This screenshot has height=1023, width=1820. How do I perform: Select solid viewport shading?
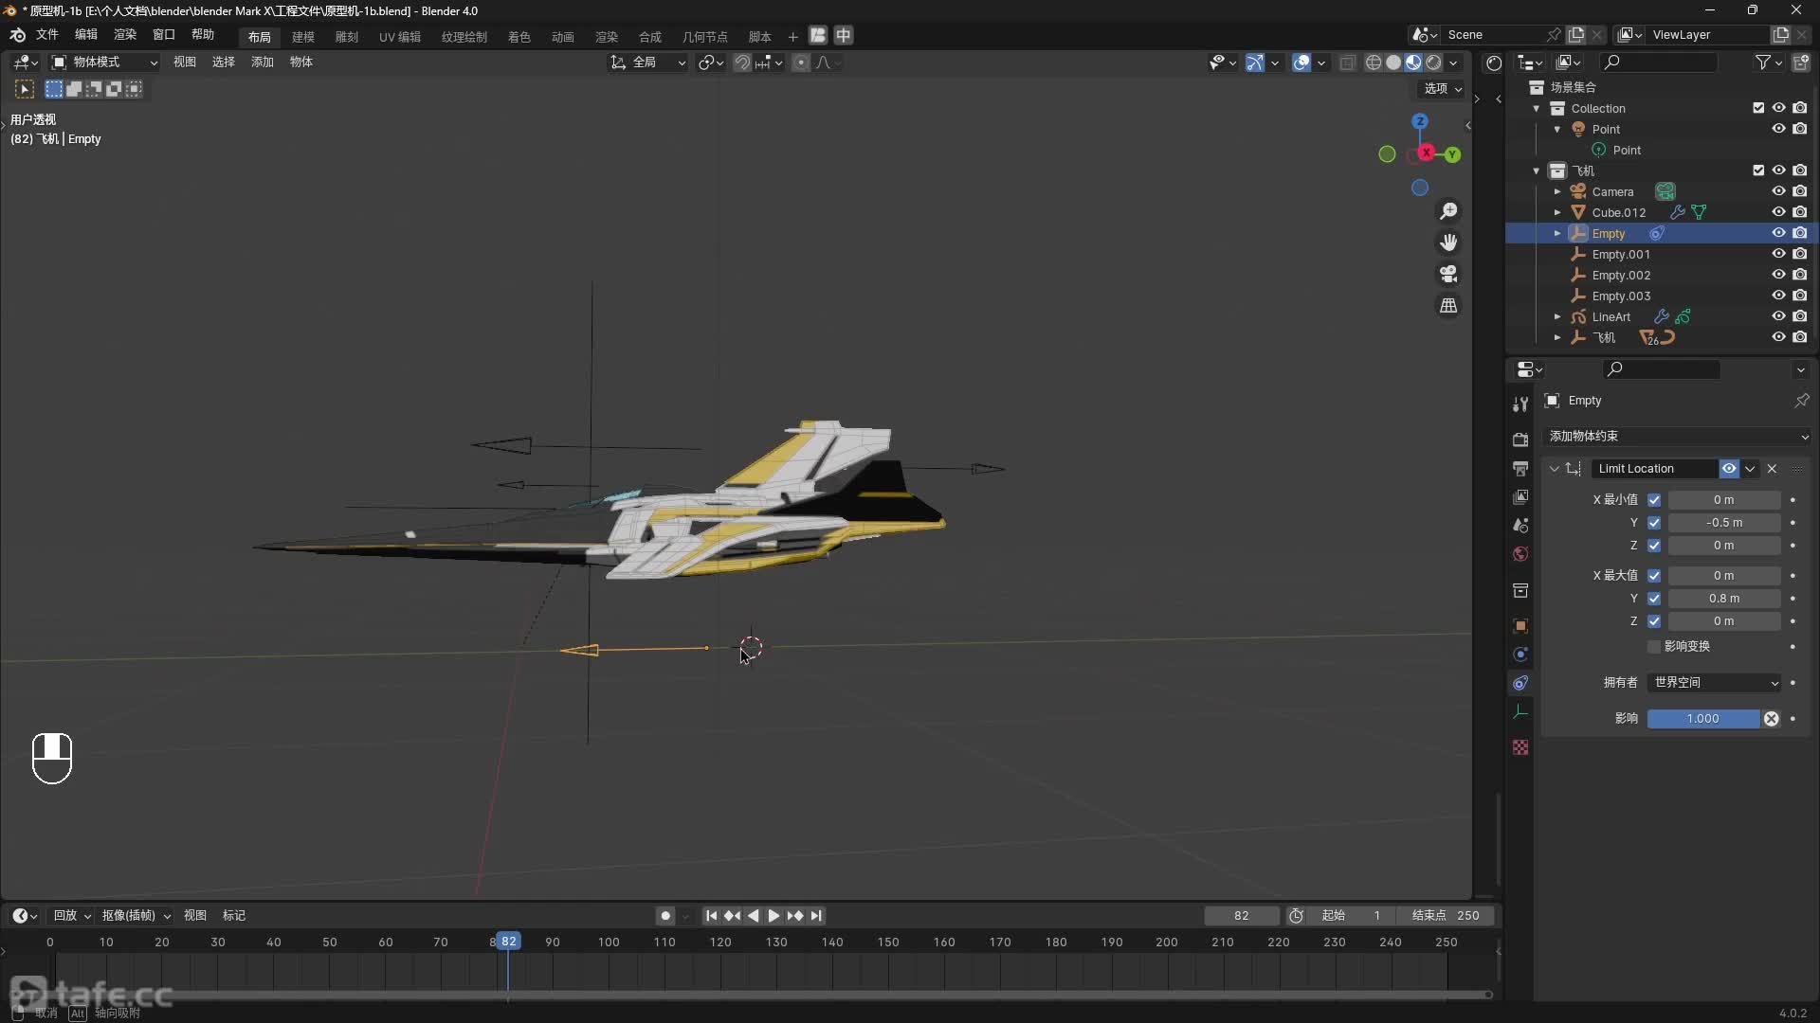(x=1393, y=63)
